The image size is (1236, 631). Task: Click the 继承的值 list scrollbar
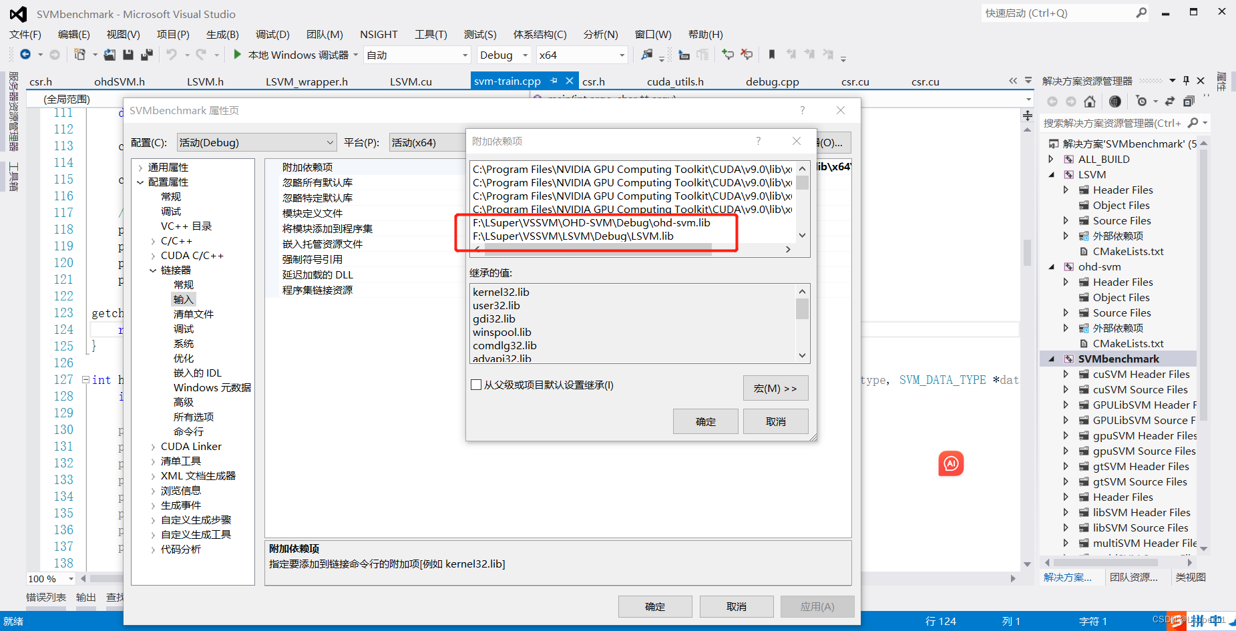[x=802, y=323]
